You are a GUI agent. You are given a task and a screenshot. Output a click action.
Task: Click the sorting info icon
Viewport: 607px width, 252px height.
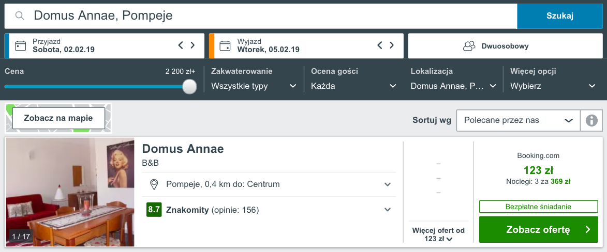tap(591, 120)
